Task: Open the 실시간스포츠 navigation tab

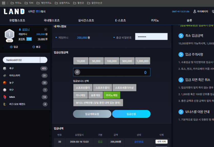Action: click(86, 20)
